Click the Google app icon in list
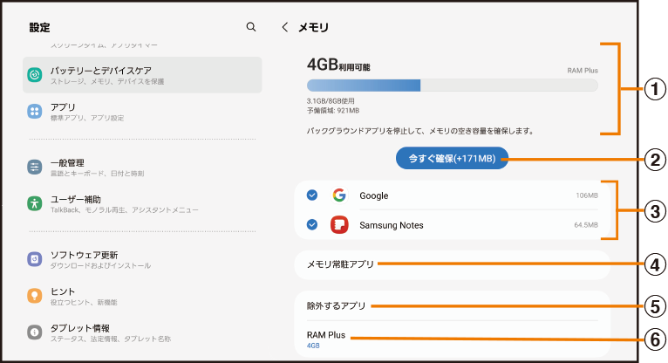This screenshot has width=668, height=363. pos(339,195)
